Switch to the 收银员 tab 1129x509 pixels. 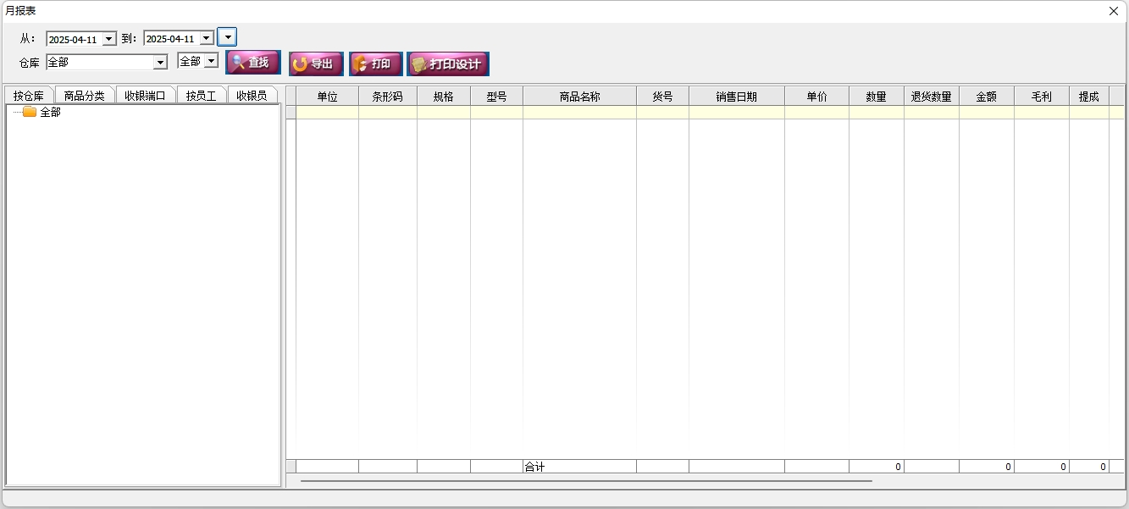click(x=252, y=95)
